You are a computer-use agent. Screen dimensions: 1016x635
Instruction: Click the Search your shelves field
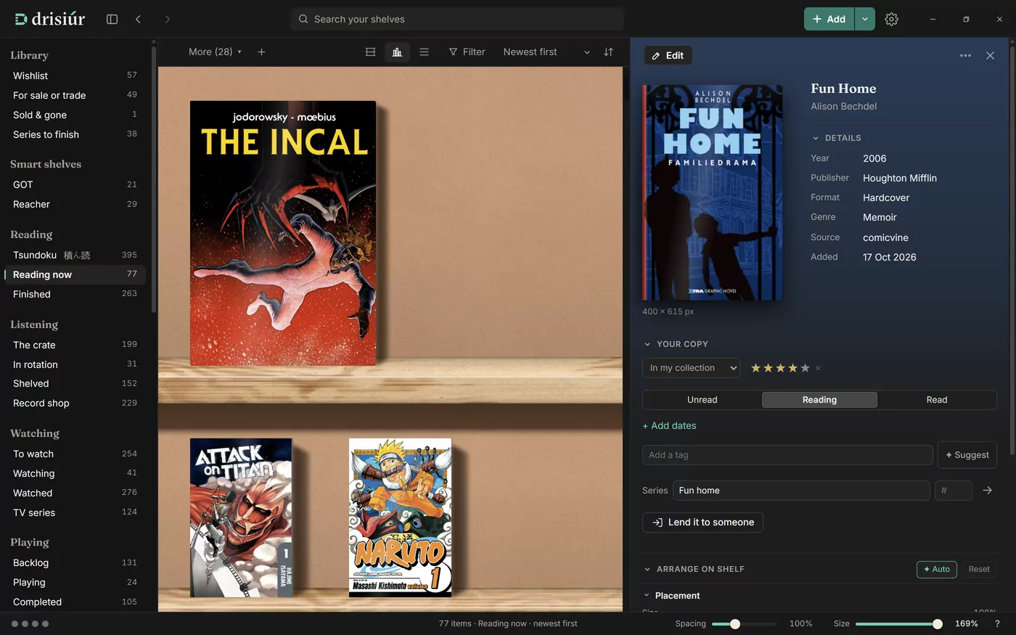[457, 19]
